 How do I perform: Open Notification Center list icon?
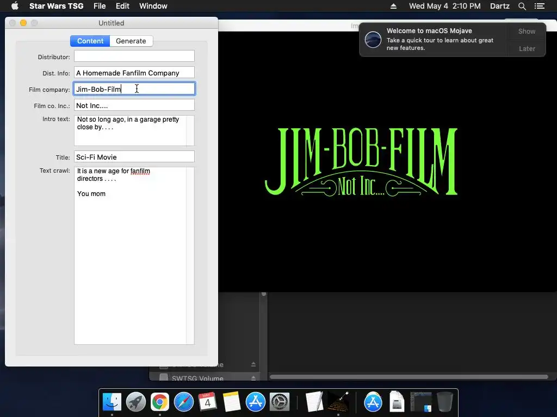540,6
